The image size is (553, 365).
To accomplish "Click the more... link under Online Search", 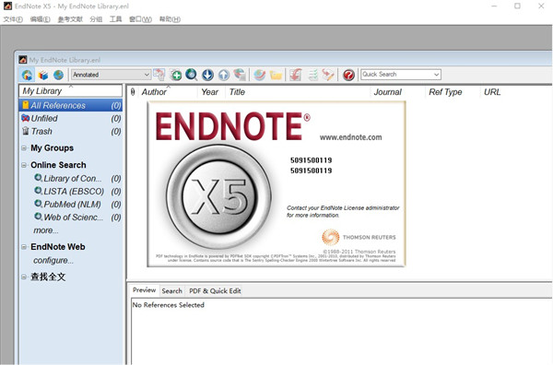I will (46, 230).
